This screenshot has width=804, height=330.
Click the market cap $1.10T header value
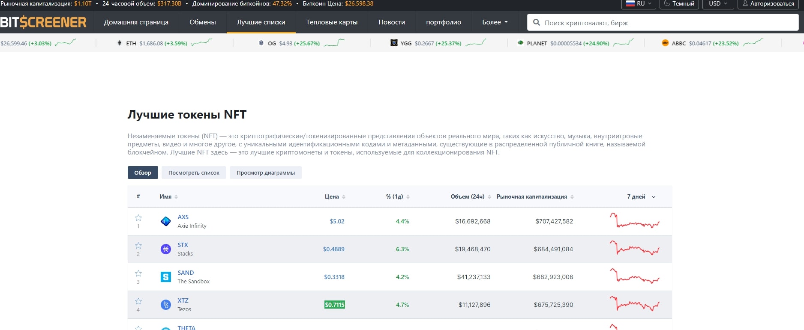tap(83, 3)
